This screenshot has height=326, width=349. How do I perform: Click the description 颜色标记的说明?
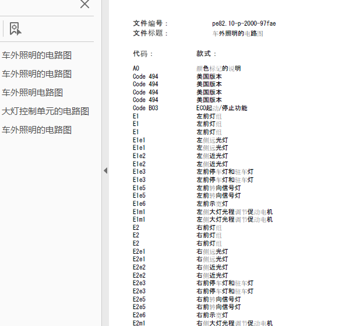pos(218,68)
